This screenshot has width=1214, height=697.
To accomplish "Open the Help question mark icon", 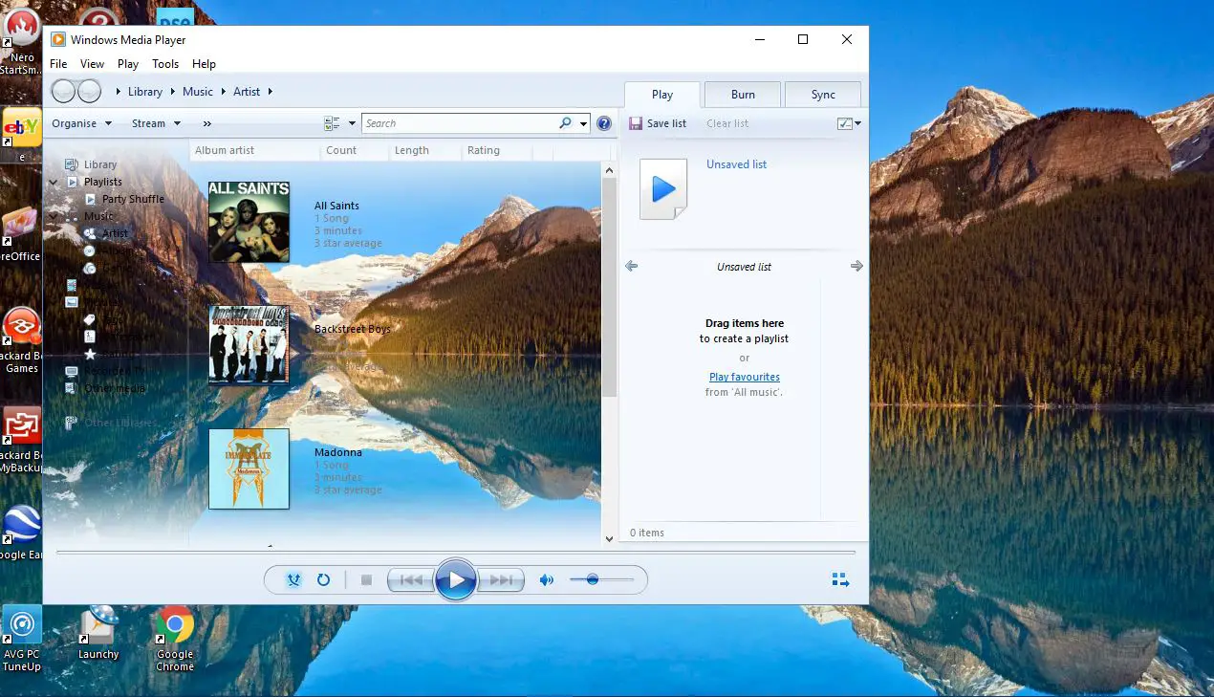I will [604, 123].
